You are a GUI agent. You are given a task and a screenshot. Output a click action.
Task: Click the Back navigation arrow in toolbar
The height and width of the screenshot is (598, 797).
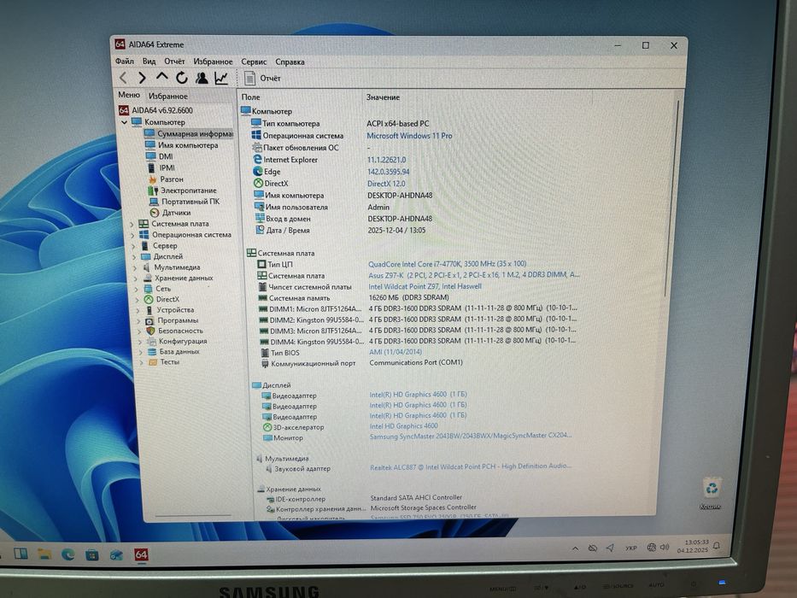(x=123, y=78)
